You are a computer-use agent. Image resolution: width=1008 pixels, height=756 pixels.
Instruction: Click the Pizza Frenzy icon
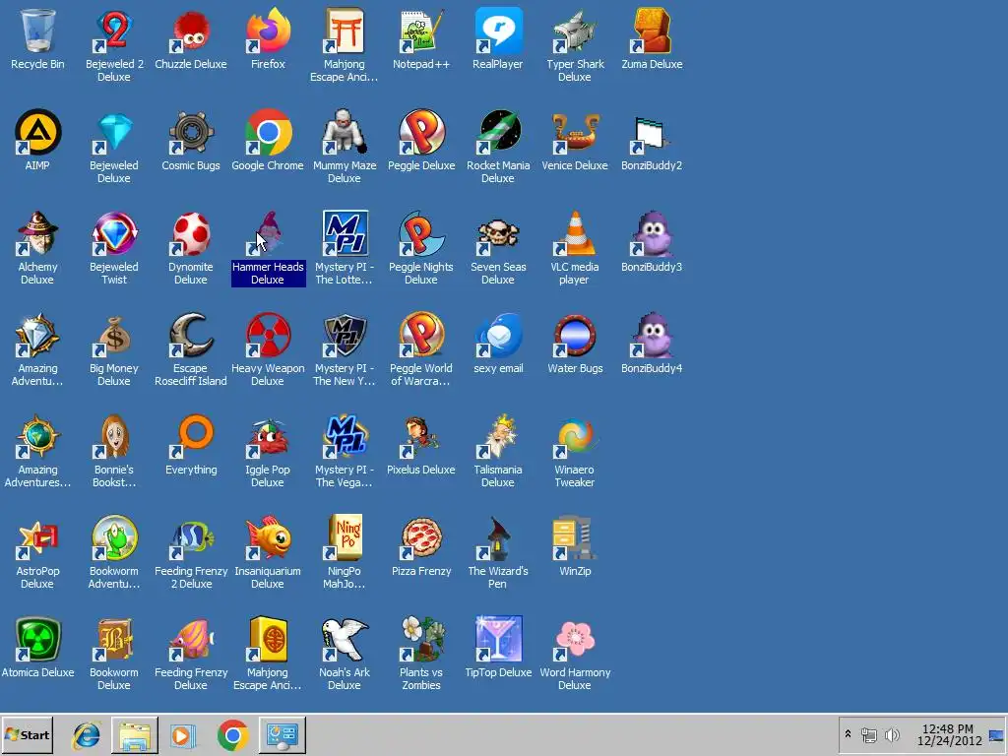tap(421, 537)
